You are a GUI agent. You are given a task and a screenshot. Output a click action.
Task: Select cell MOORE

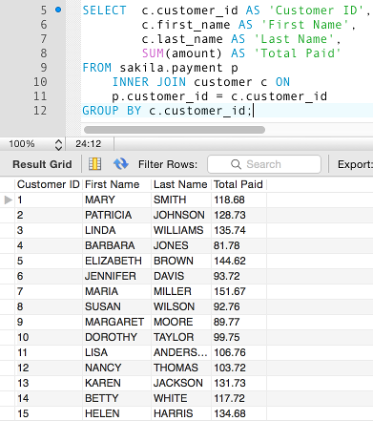(181, 322)
